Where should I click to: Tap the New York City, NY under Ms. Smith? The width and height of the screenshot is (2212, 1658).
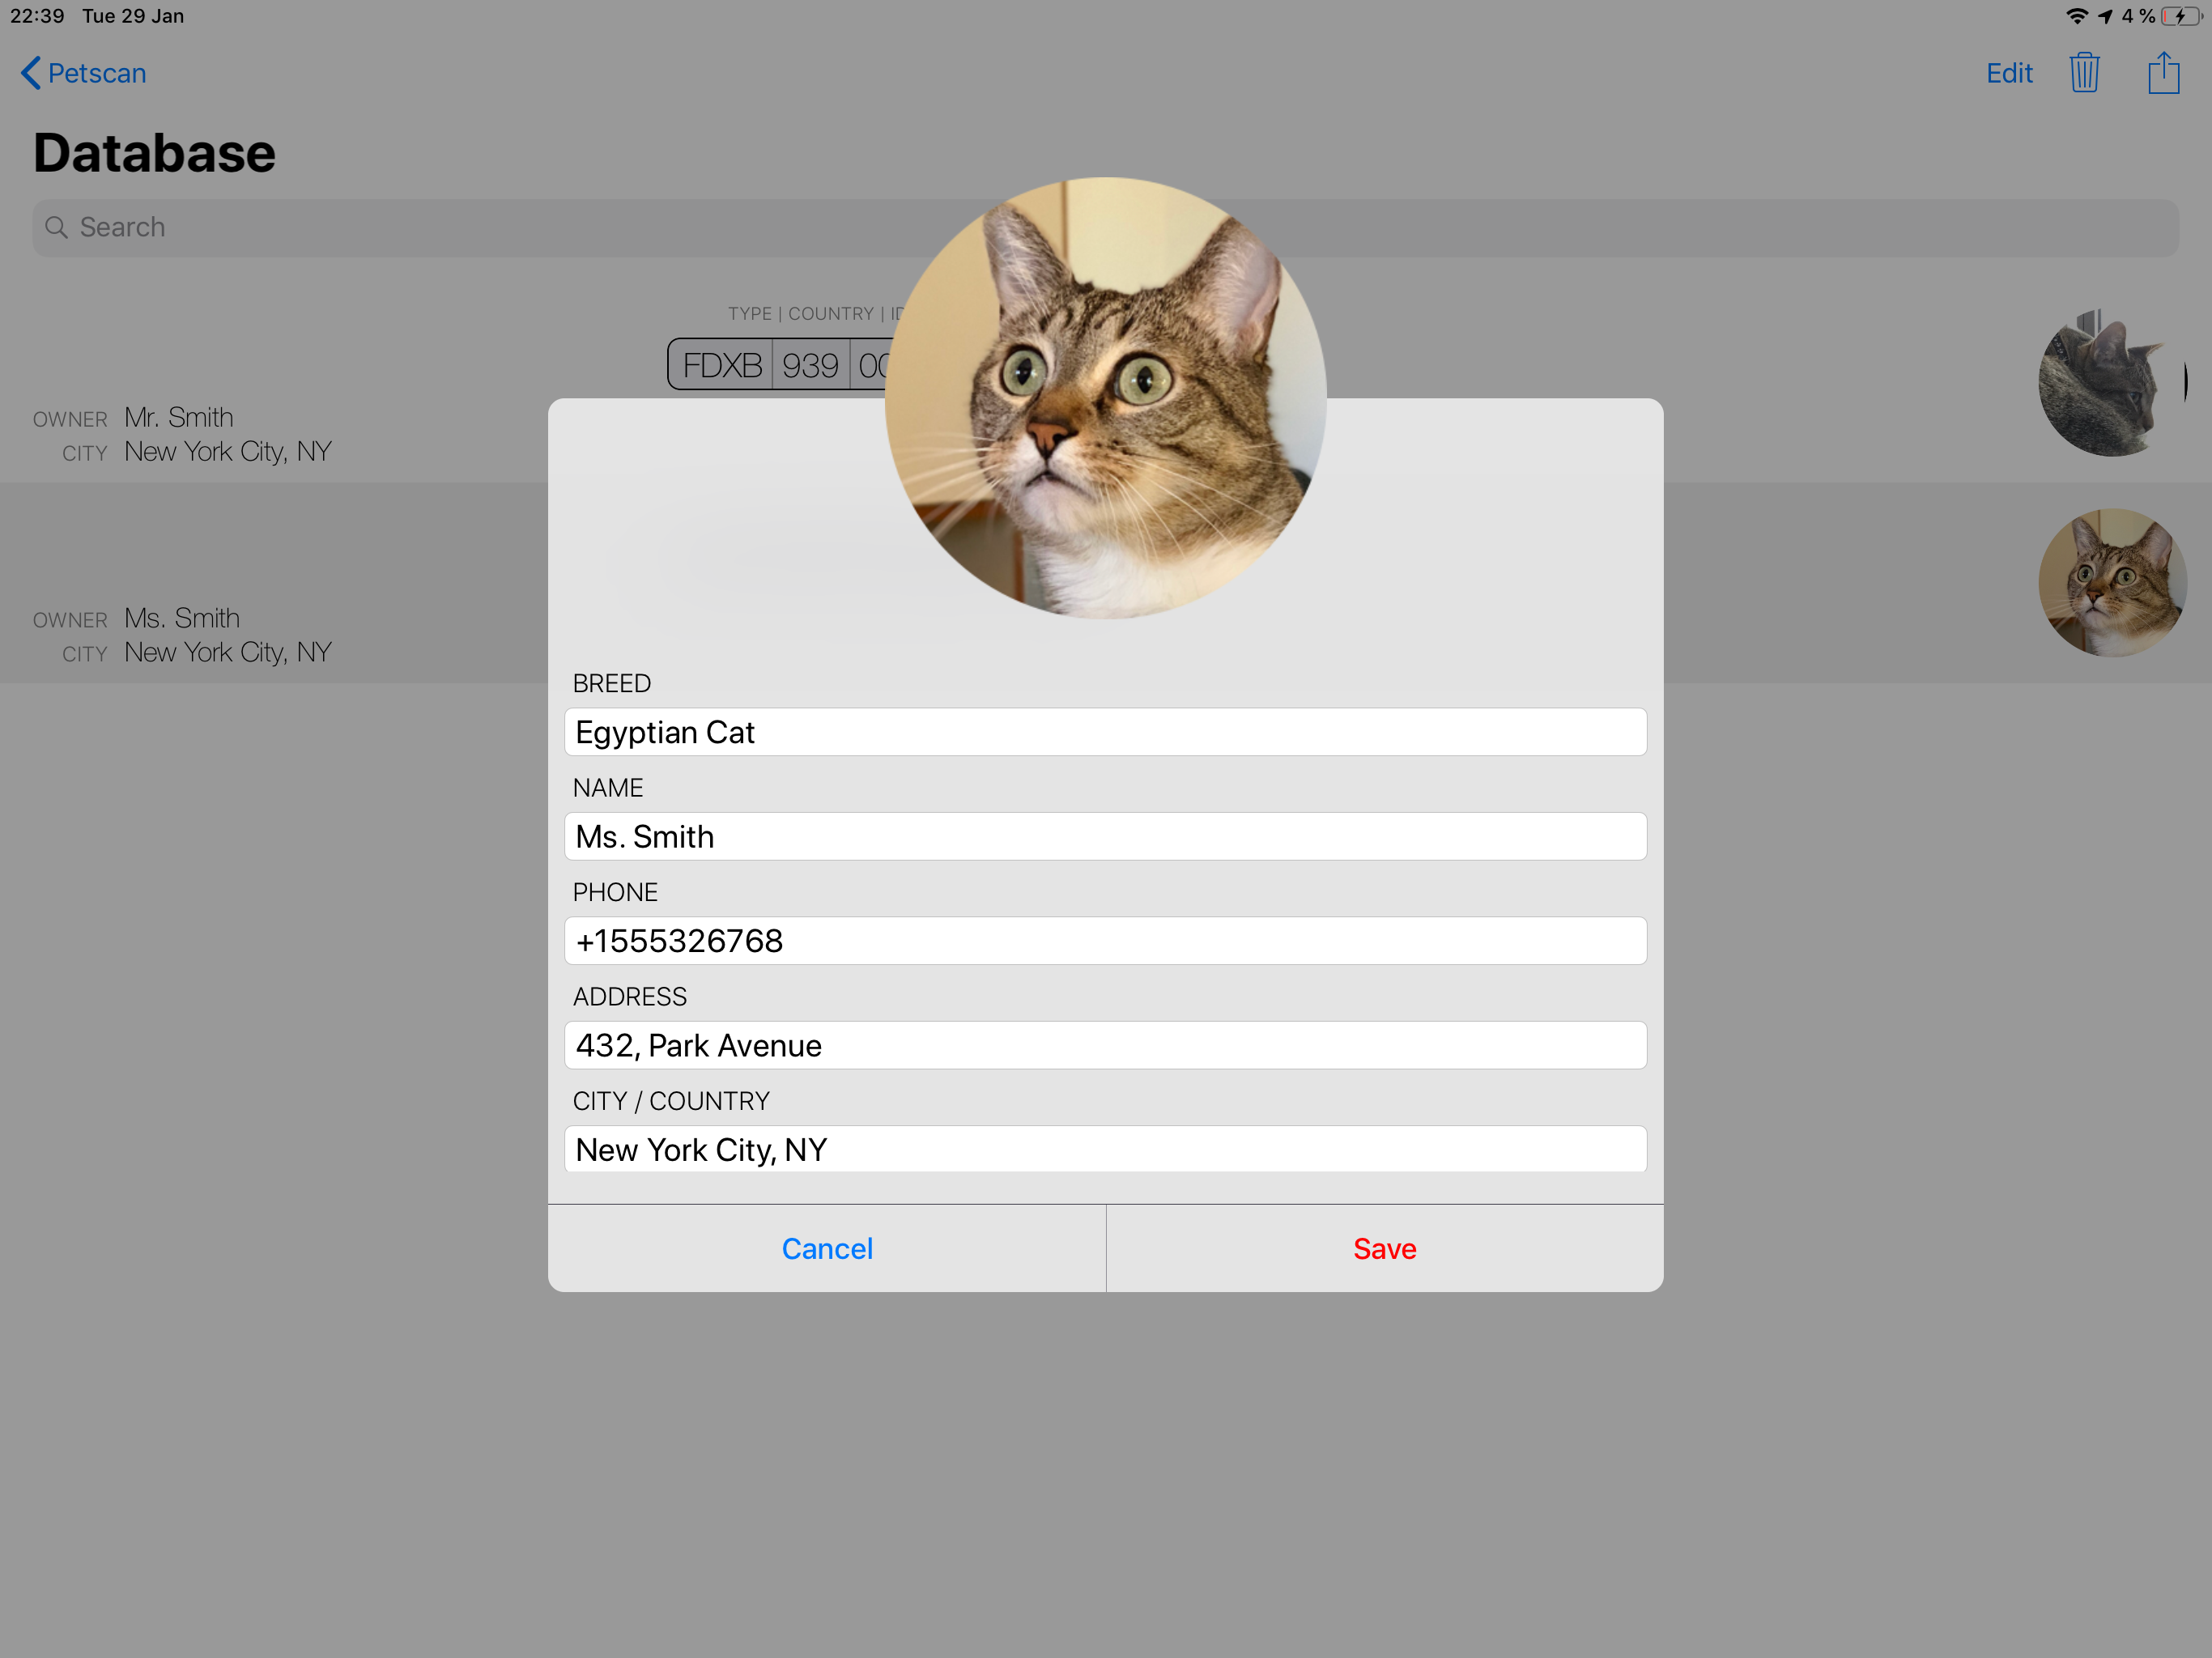click(228, 652)
